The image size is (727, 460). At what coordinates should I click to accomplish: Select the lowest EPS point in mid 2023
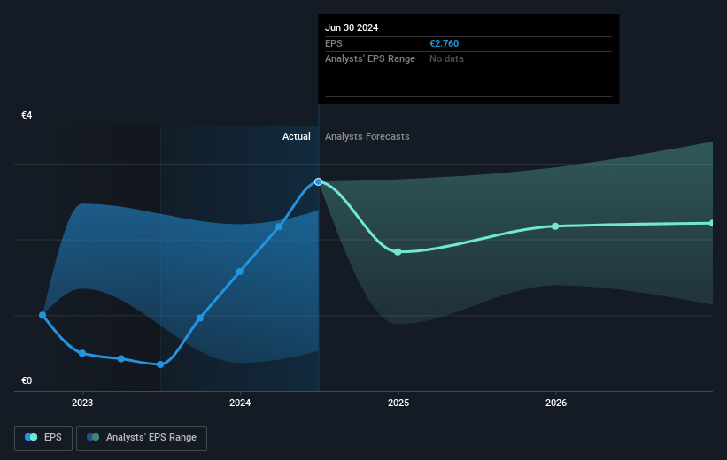click(x=160, y=364)
